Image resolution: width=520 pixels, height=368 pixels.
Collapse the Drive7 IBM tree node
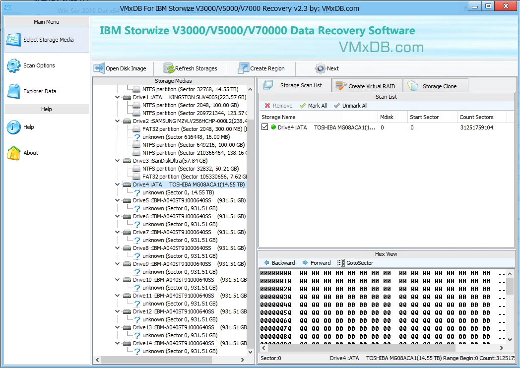coord(117,232)
